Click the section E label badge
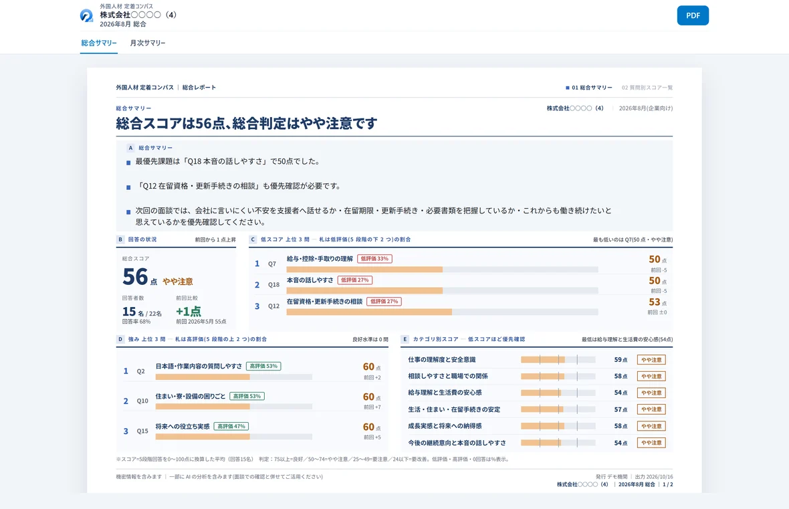The image size is (789, 509). coord(405,339)
